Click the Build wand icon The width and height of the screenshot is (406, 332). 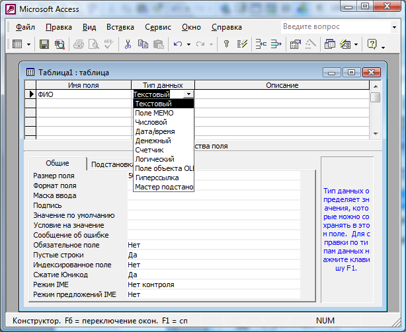[x=311, y=44]
